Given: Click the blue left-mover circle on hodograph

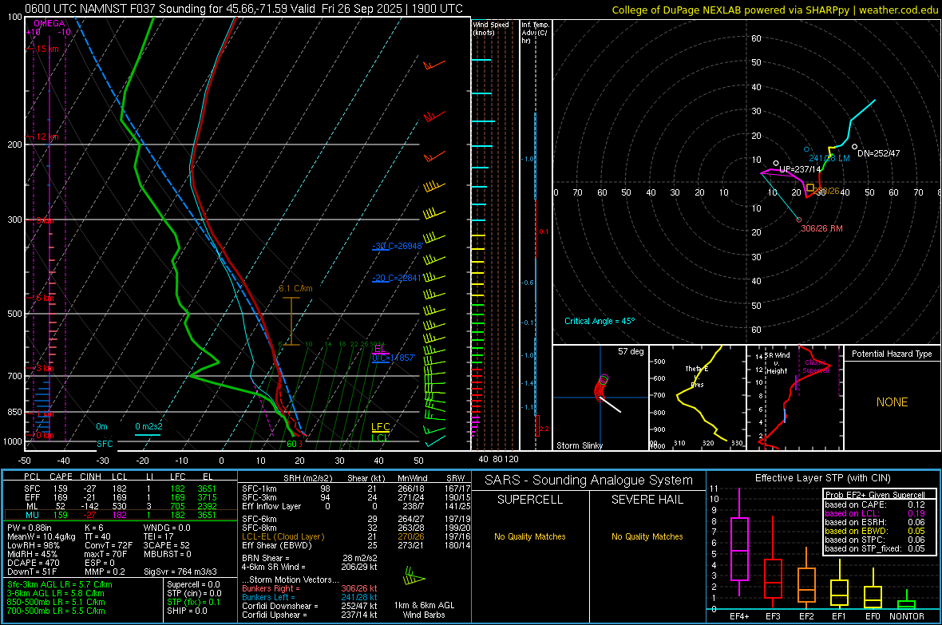Looking at the screenshot, I should point(806,149).
